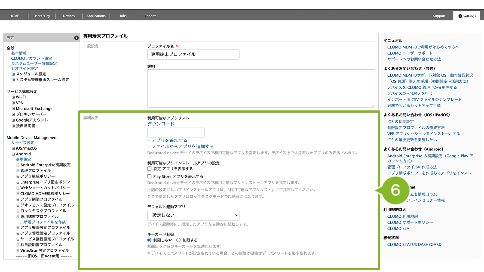Click into the プロファイル名 text field

click(193, 54)
